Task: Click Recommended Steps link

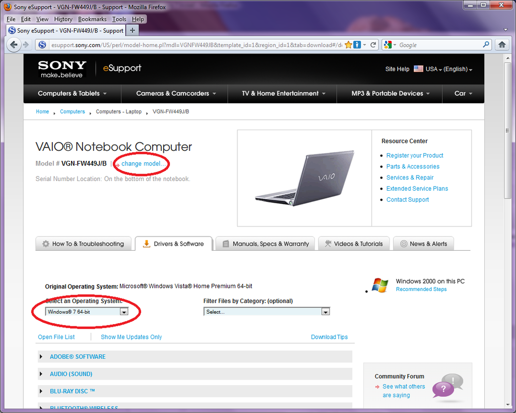Action: (x=421, y=289)
